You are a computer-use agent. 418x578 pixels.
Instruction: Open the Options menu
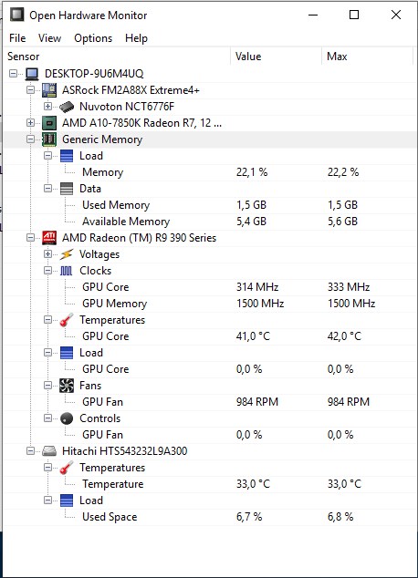pos(93,38)
